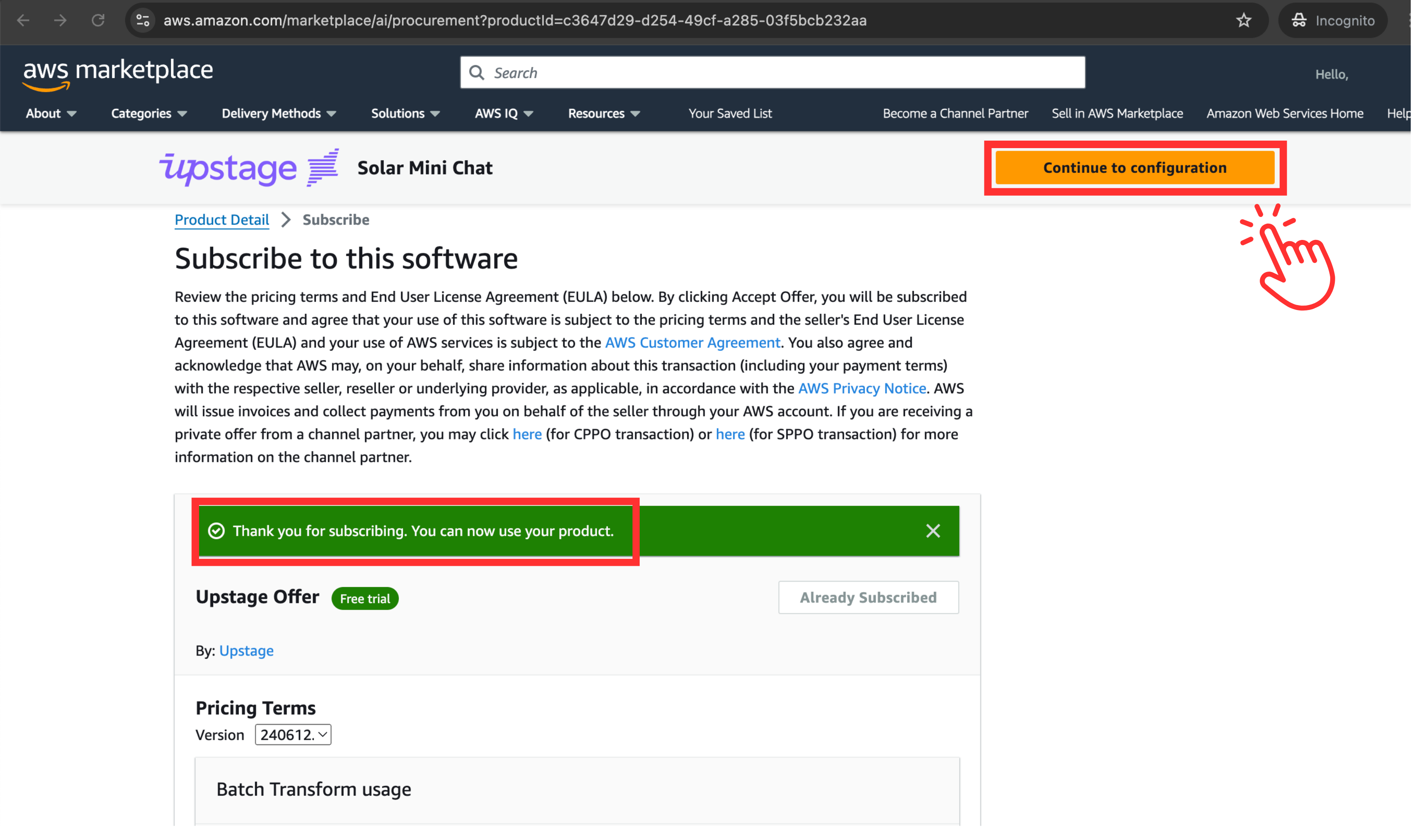Image resolution: width=1412 pixels, height=827 pixels.
Task: Dismiss the subscription success banner
Action: pos(933,531)
